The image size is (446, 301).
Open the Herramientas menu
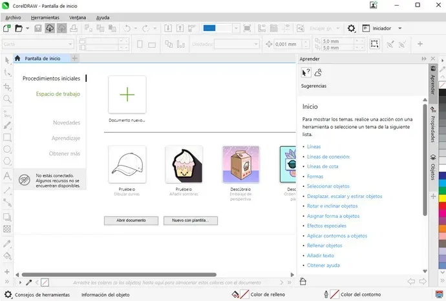(45, 17)
